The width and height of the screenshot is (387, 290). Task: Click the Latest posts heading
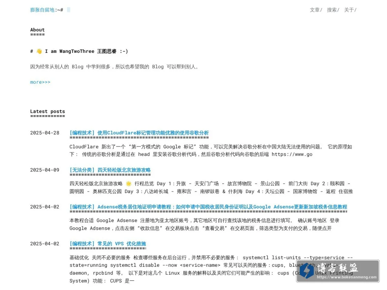pyautogui.click(x=47, y=111)
